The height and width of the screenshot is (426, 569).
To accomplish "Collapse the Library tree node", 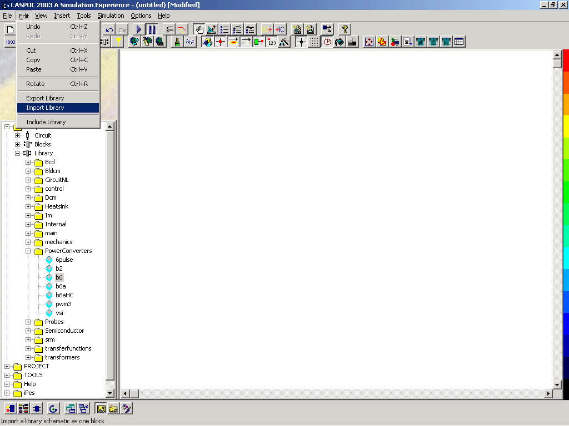I will point(17,153).
